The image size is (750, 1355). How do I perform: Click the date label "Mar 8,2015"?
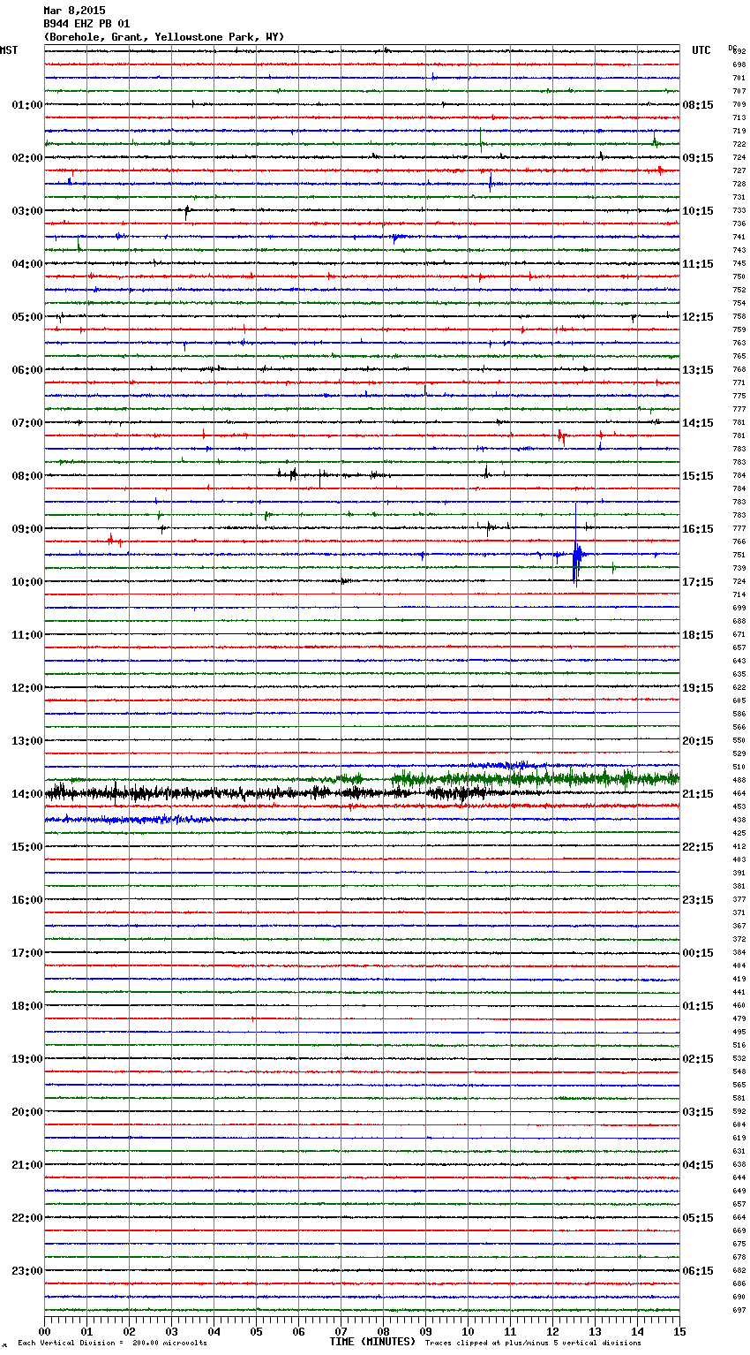coord(74,11)
